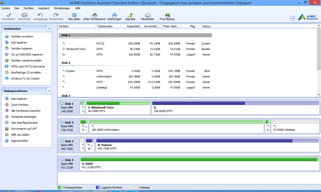Select the *: System NTFS row
The height and width of the screenshot is (192, 321).
click(135, 71)
